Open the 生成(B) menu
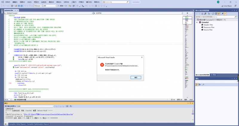 [x=44, y=2]
